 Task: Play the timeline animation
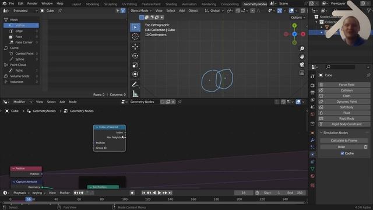coord(159,193)
